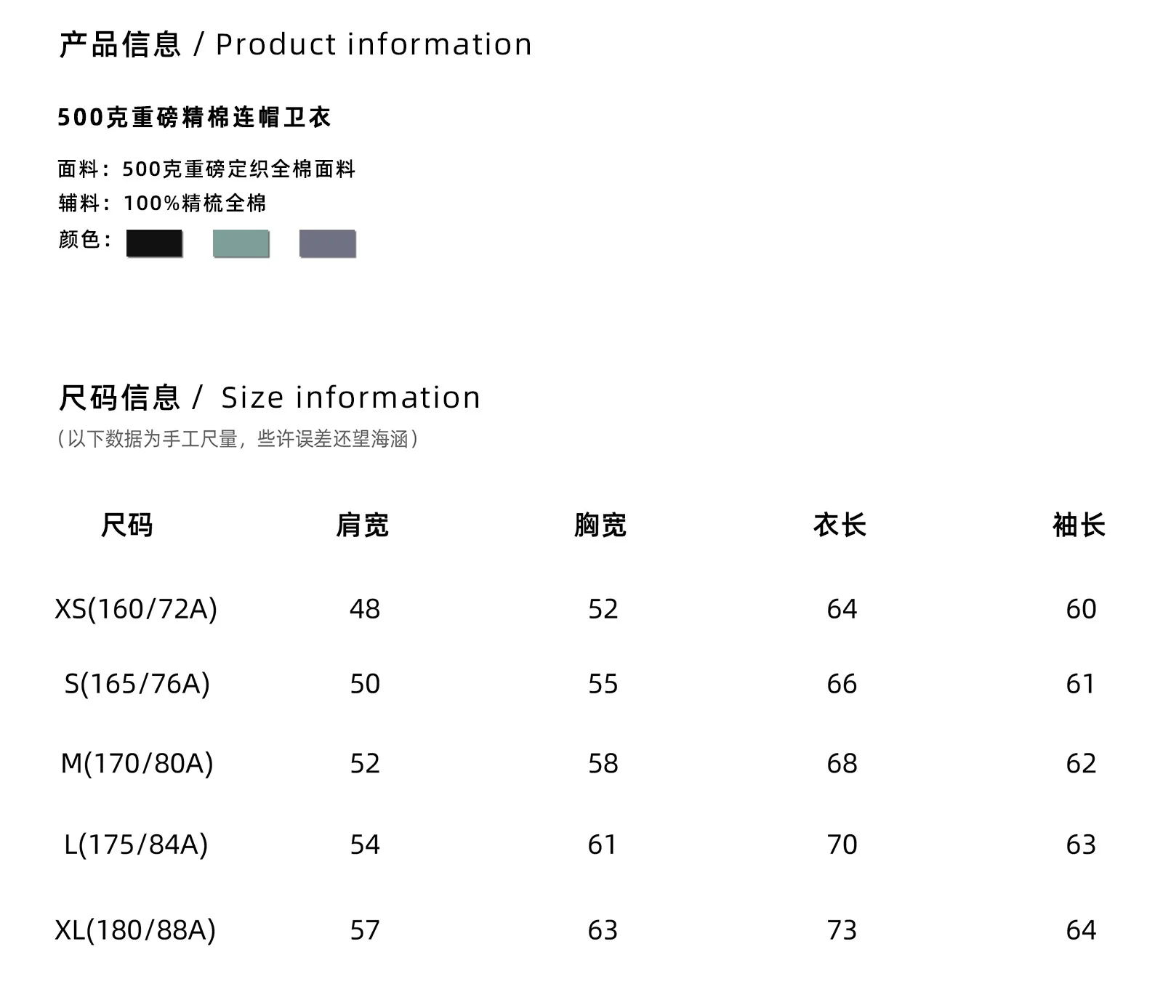Screen dimensions: 1163x984
Task: Select the black color swatch
Action: [x=154, y=243]
